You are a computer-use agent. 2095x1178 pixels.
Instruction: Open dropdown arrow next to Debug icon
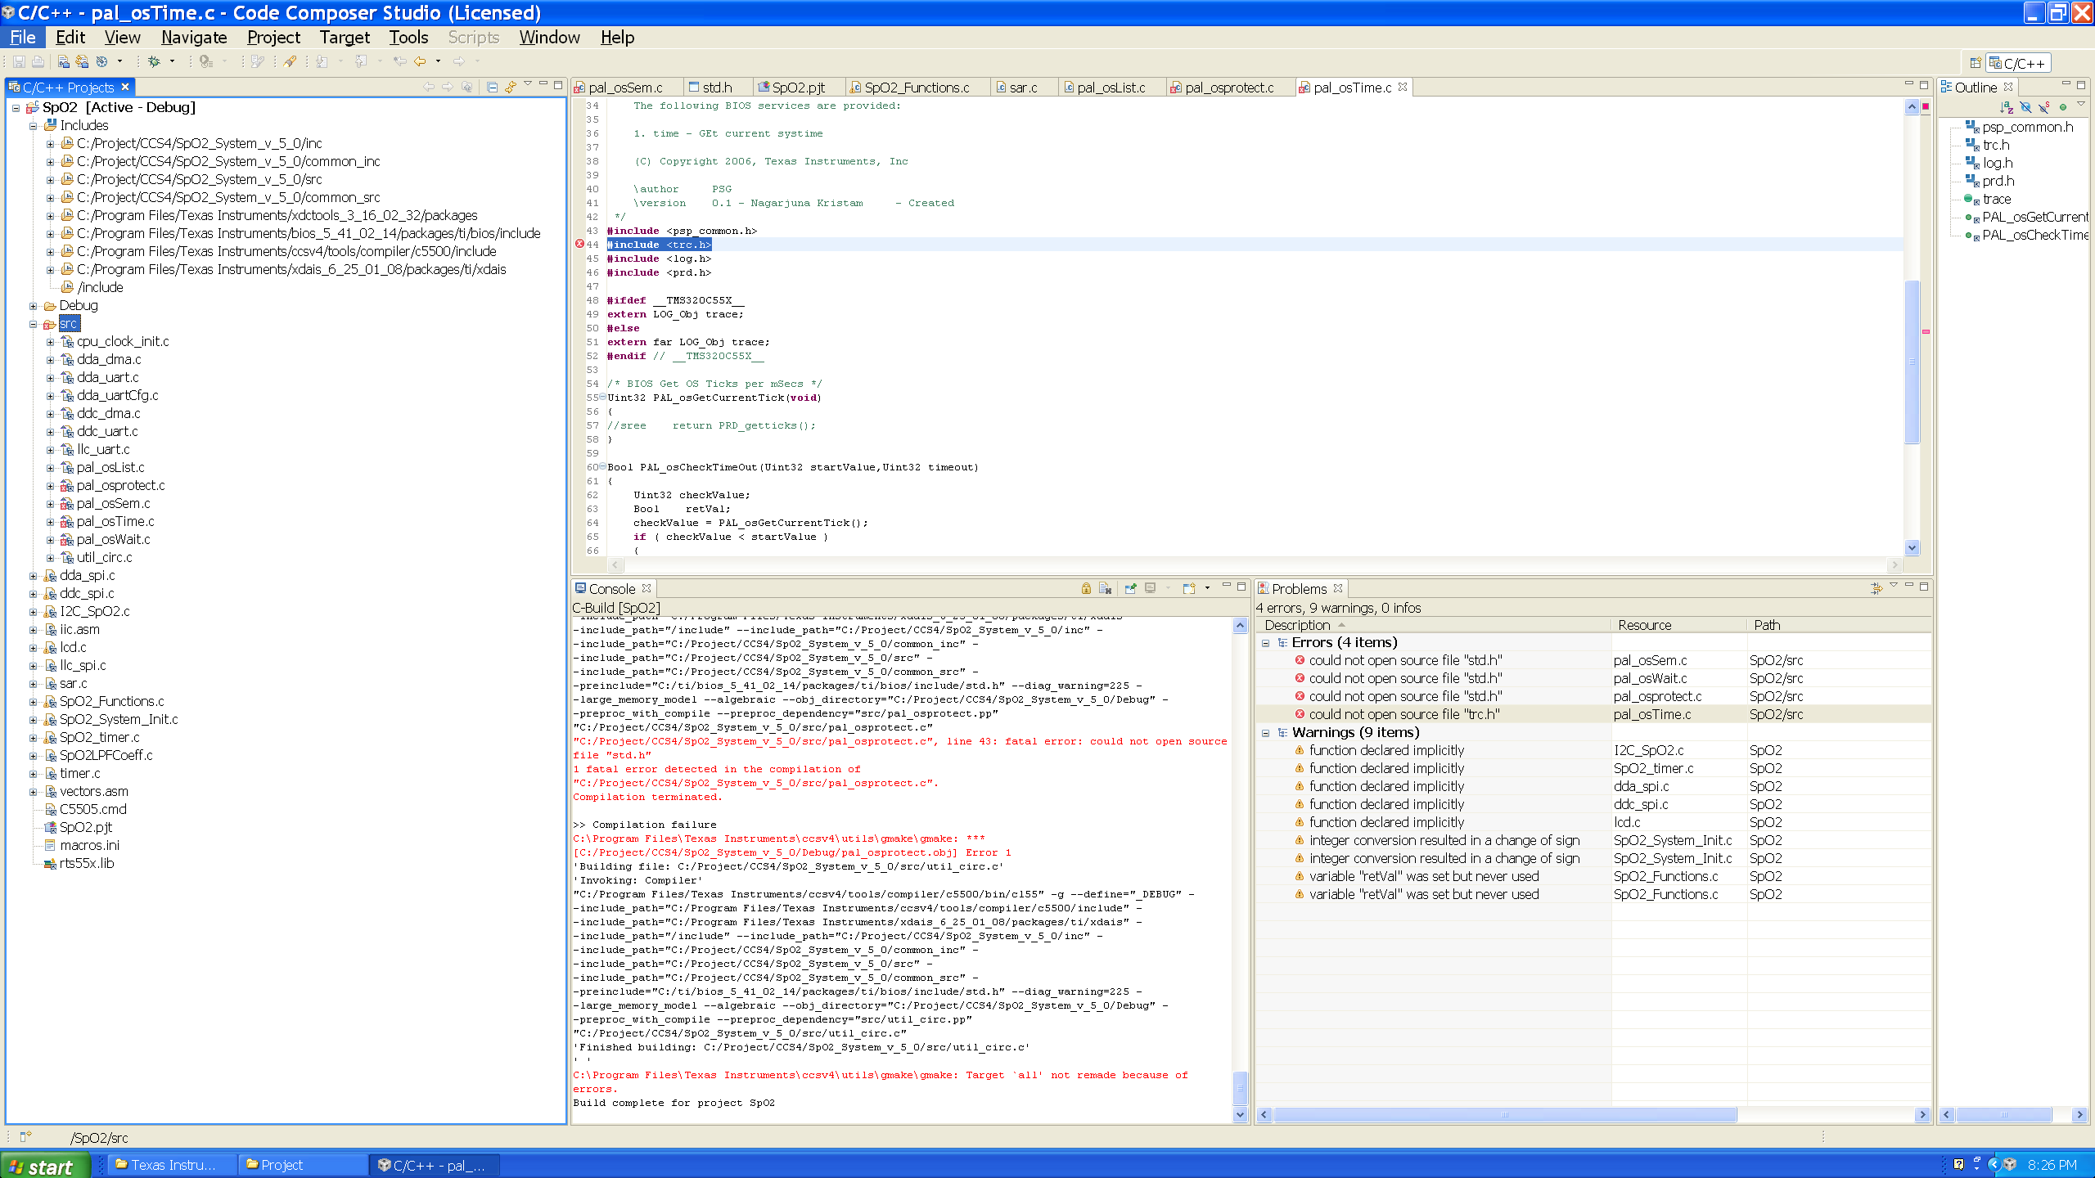coord(172,61)
